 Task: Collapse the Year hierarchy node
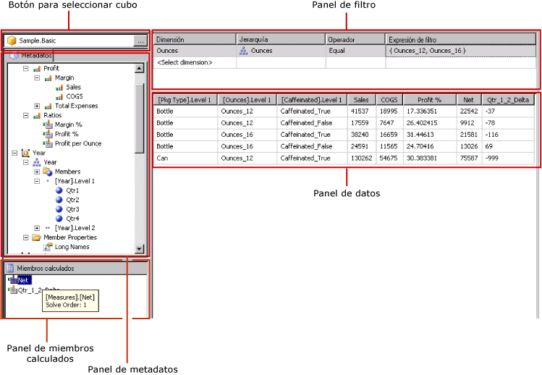[x=26, y=162]
